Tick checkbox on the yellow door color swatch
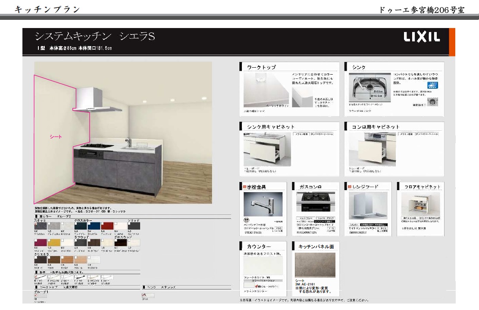This screenshot has height=310, width=479. click(x=49, y=240)
